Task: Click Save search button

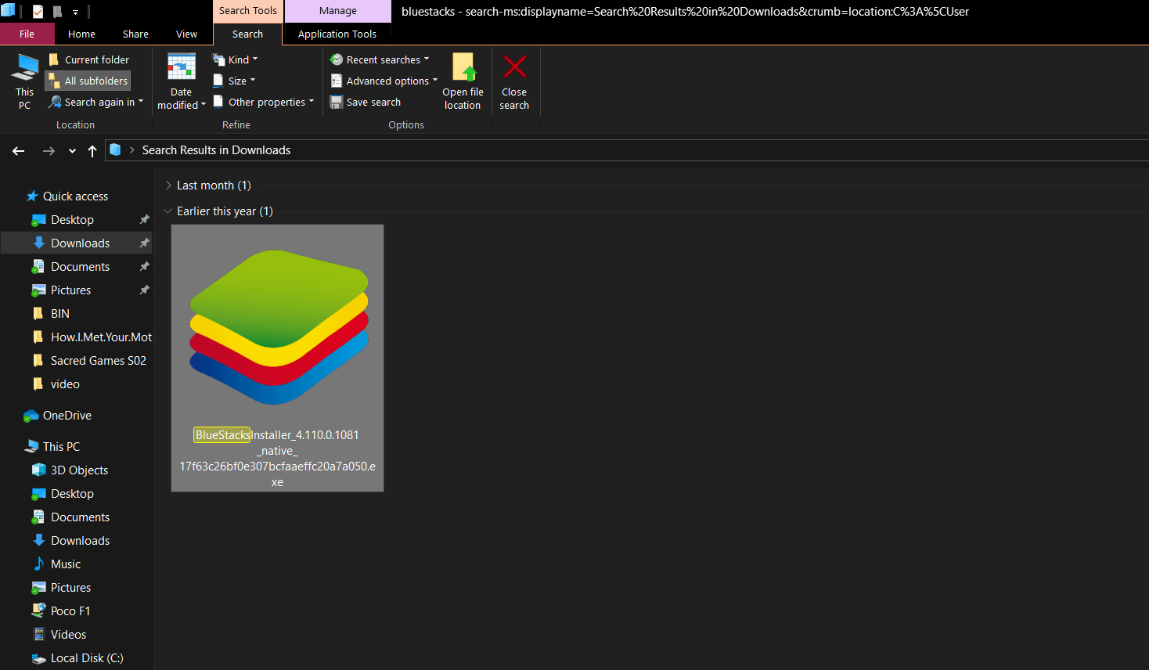Action: pyautogui.click(x=366, y=102)
